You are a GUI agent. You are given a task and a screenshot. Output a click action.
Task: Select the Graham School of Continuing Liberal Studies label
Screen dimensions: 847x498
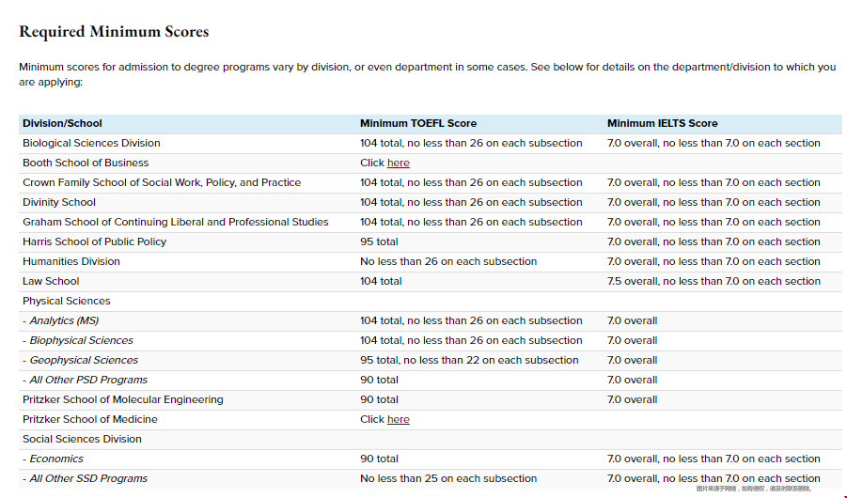pos(176,222)
